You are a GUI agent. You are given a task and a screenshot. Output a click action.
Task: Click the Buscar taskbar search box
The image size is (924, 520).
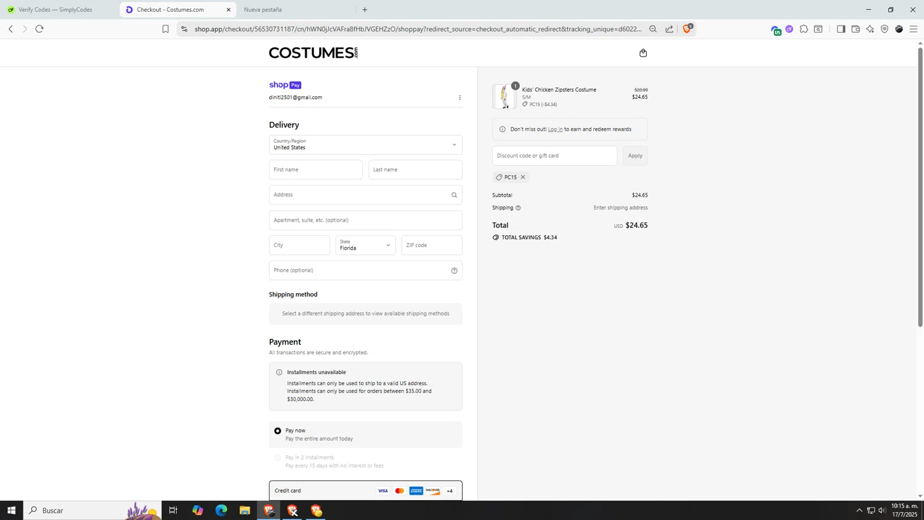click(92, 510)
